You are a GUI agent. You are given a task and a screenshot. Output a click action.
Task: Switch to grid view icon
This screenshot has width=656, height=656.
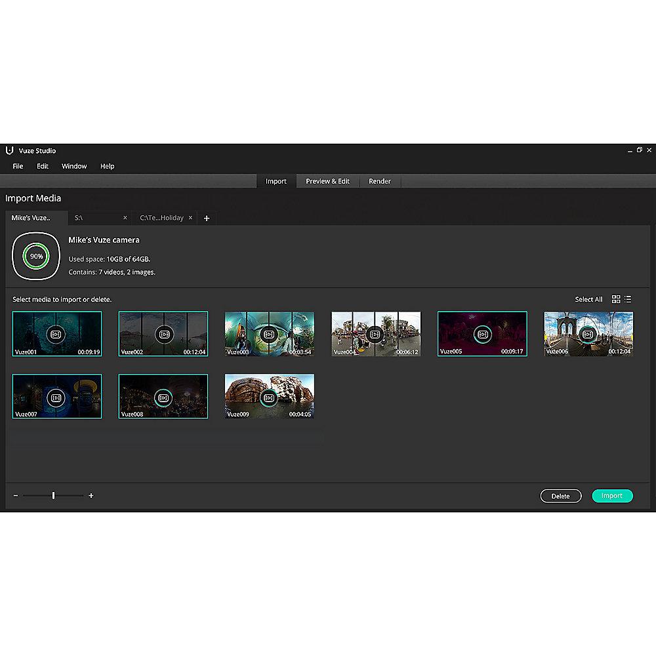coord(616,299)
